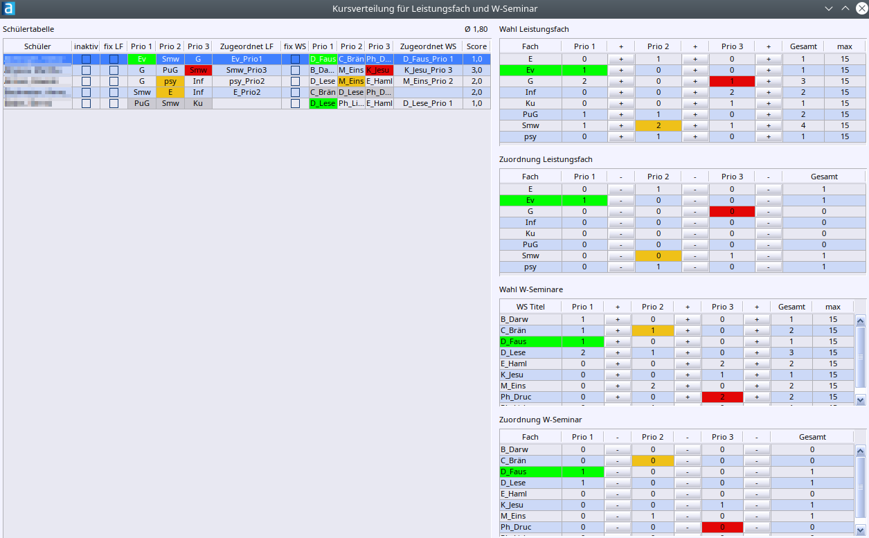This screenshot has width=869, height=538.
Task: Click Prio 1 plus button for E in Wahl Leistungsfach
Action: (621, 60)
